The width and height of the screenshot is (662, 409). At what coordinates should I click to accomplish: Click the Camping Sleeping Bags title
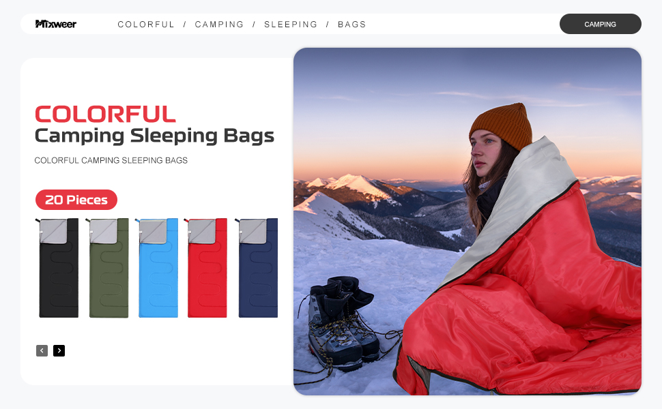[154, 136]
